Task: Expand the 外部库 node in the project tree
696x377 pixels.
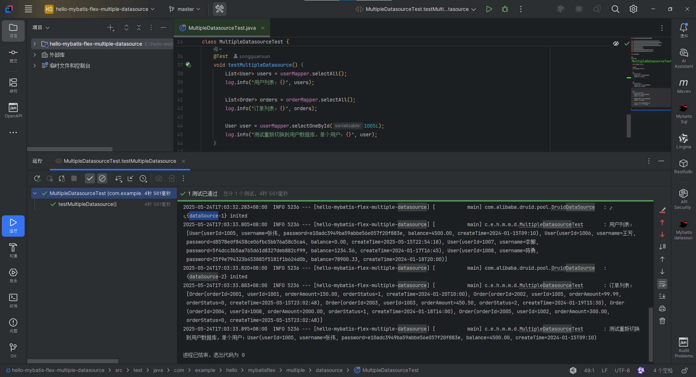Action: [x=34, y=55]
